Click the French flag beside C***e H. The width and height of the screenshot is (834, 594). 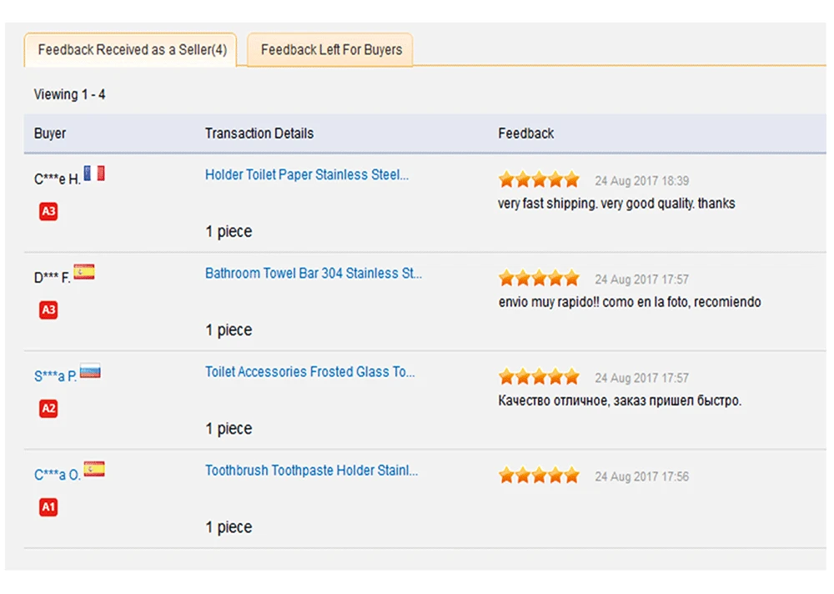coord(94,174)
